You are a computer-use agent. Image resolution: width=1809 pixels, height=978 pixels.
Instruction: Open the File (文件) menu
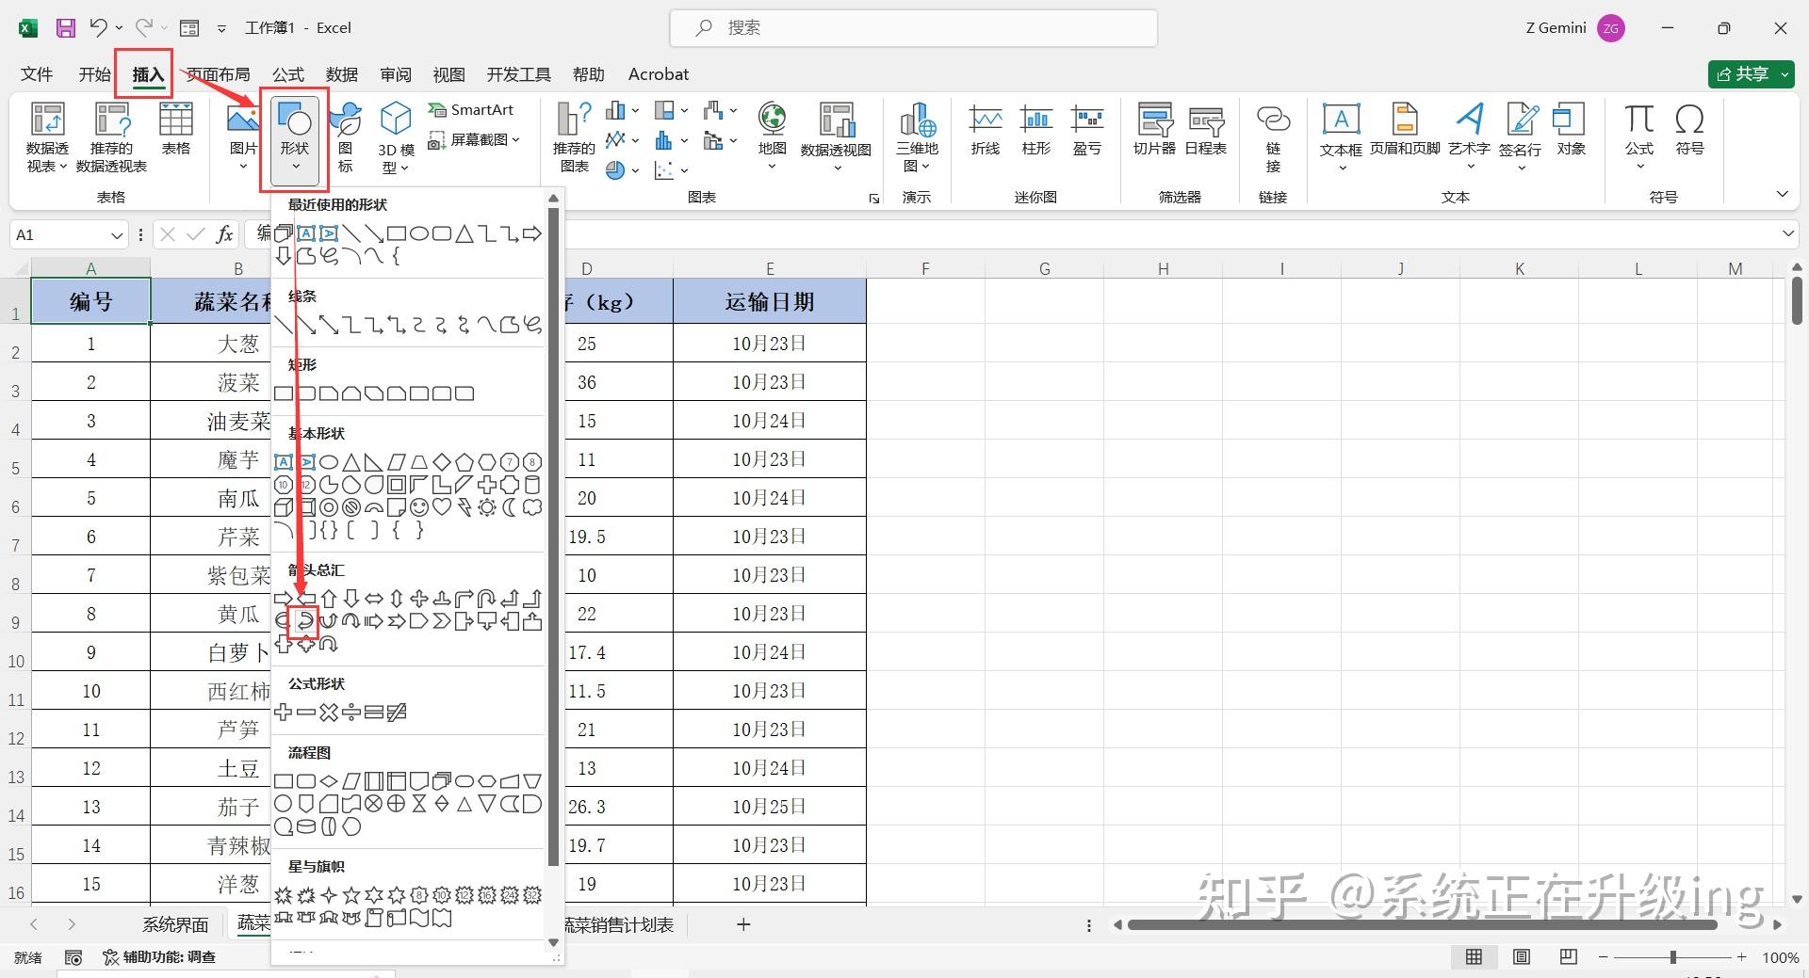coord(37,74)
